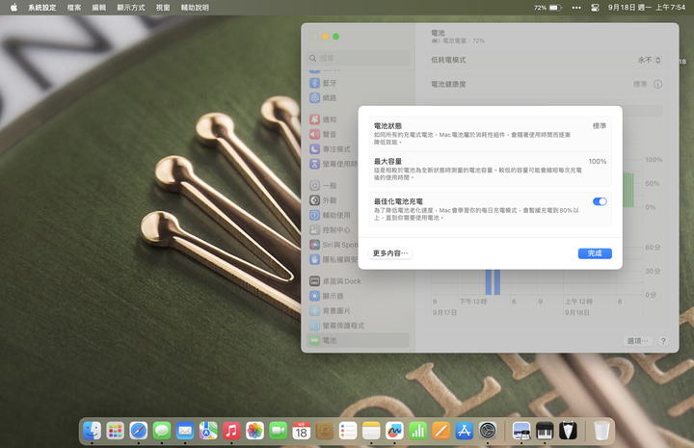Open Preview from the Dock
Image resolution: width=694 pixels, height=448 pixels.
[521, 431]
